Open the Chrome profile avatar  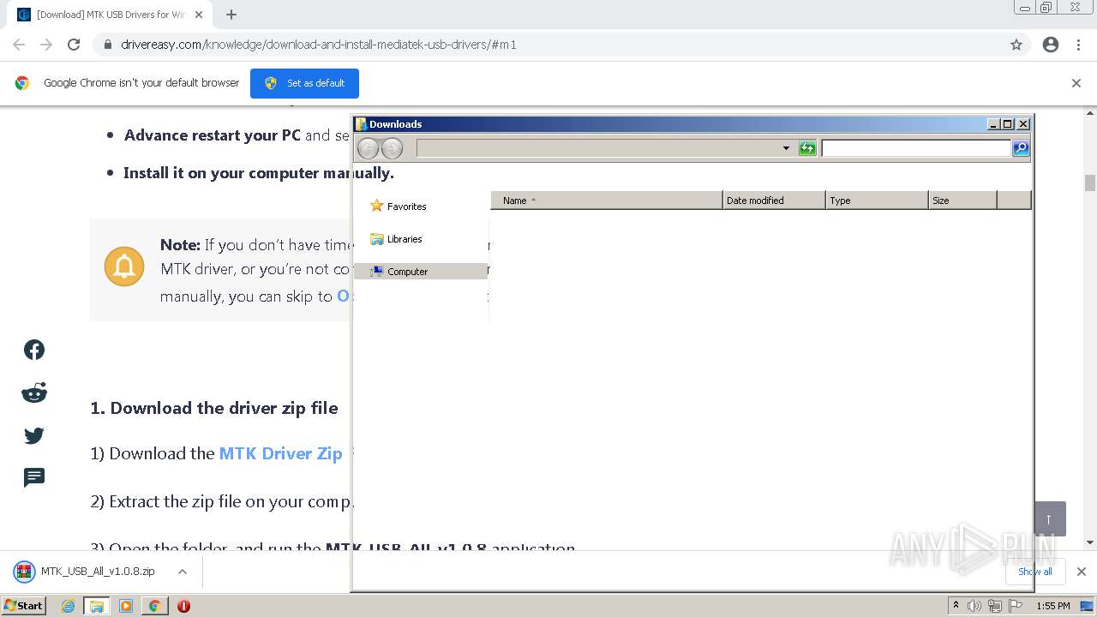click(x=1051, y=45)
